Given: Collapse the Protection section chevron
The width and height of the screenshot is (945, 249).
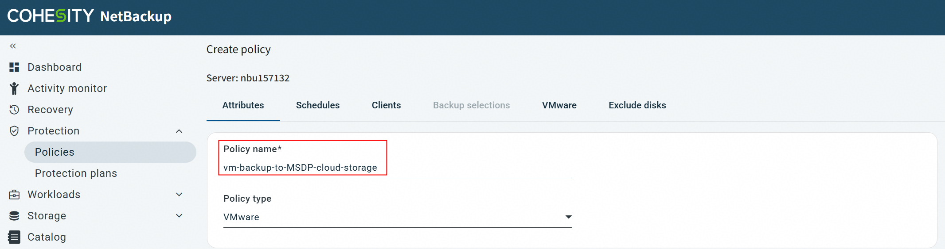Looking at the screenshot, I should click(179, 131).
